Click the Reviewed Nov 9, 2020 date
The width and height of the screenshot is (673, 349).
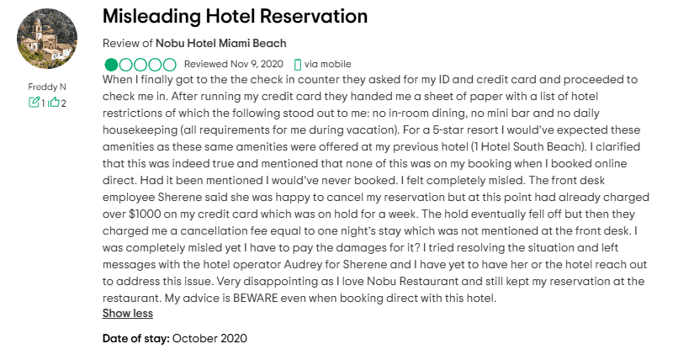click(235, 64)
